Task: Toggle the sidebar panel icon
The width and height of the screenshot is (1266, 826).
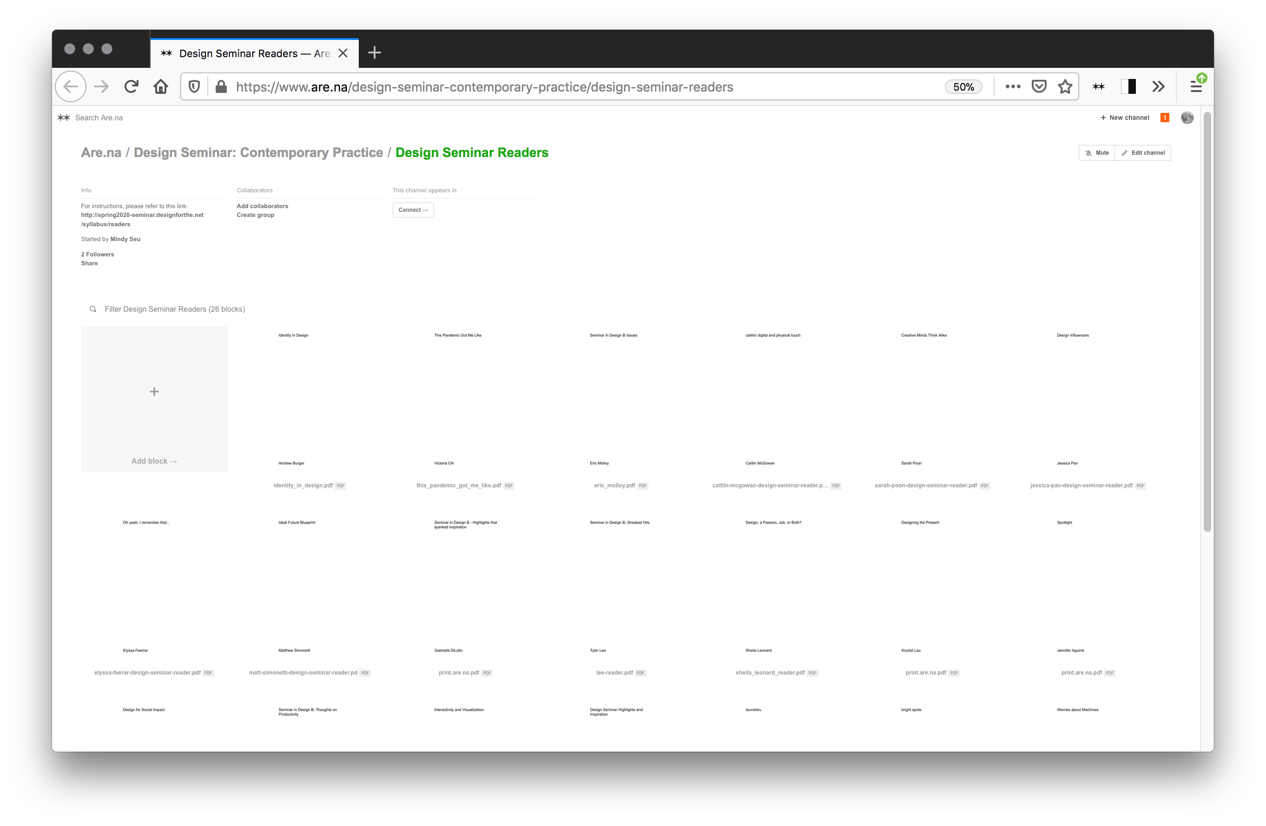Action: 1128,87
